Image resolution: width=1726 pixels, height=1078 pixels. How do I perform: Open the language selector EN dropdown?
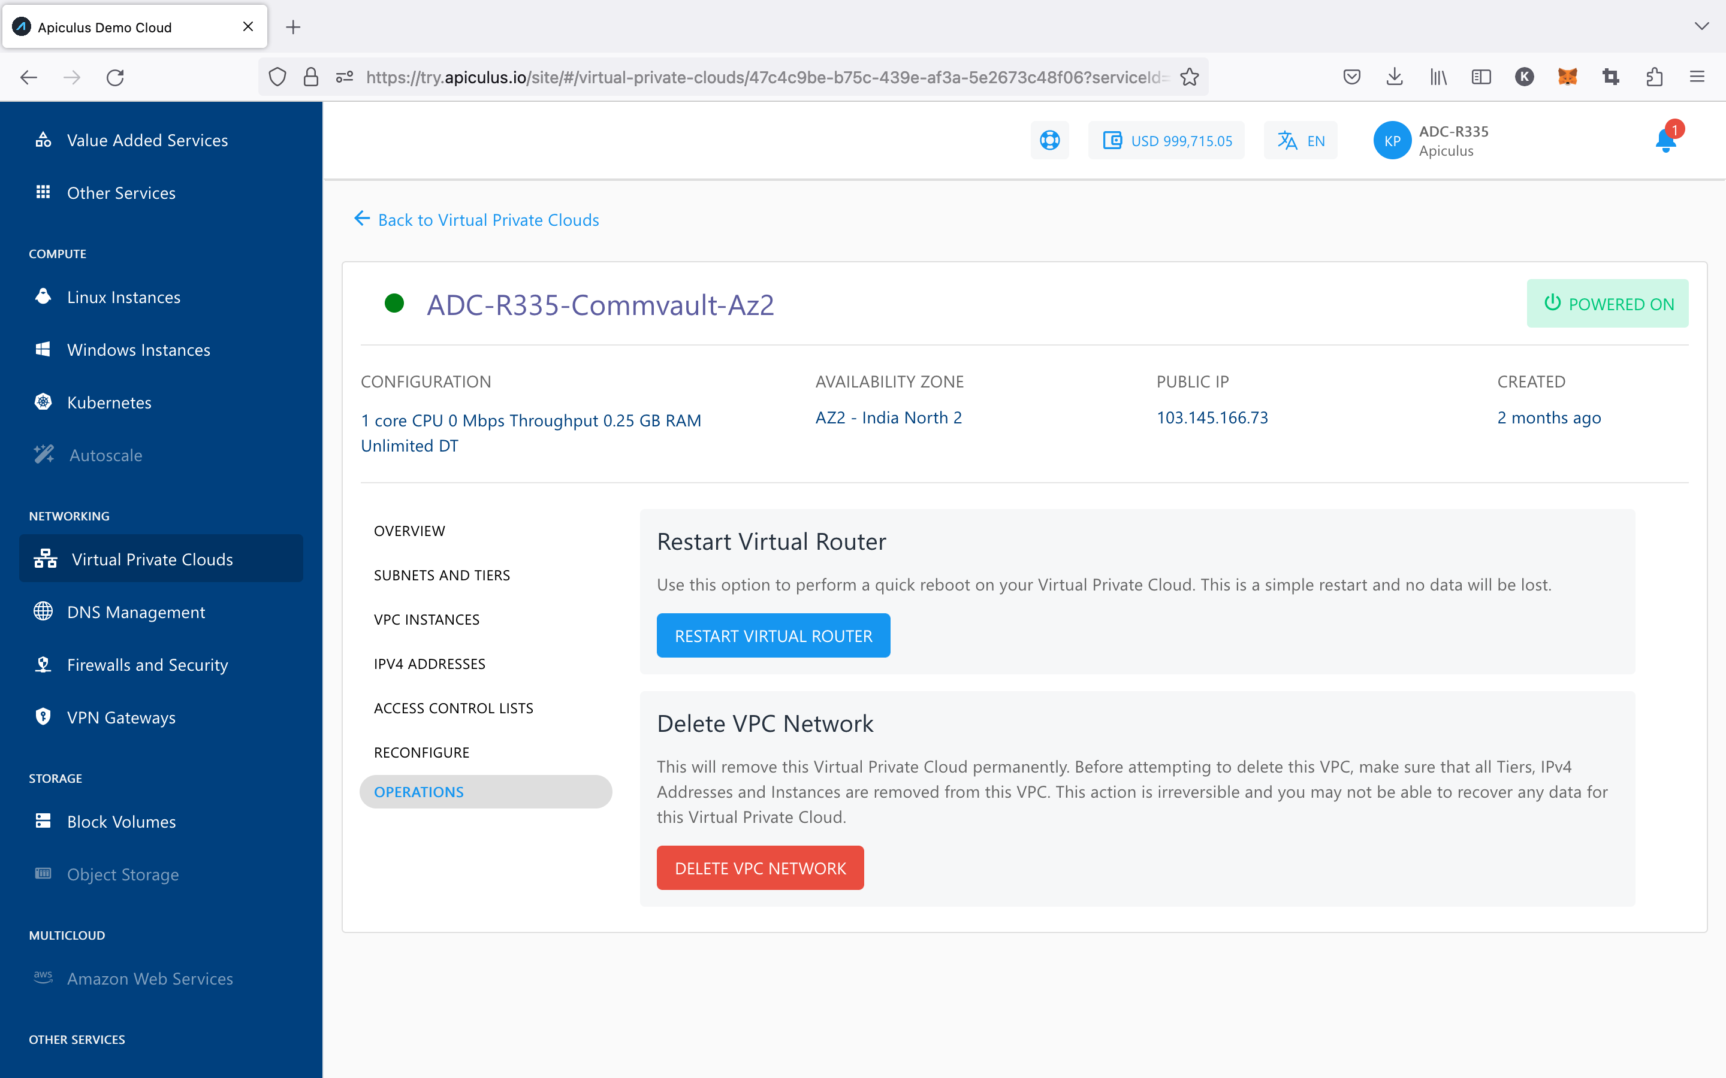coord(1302,139)
